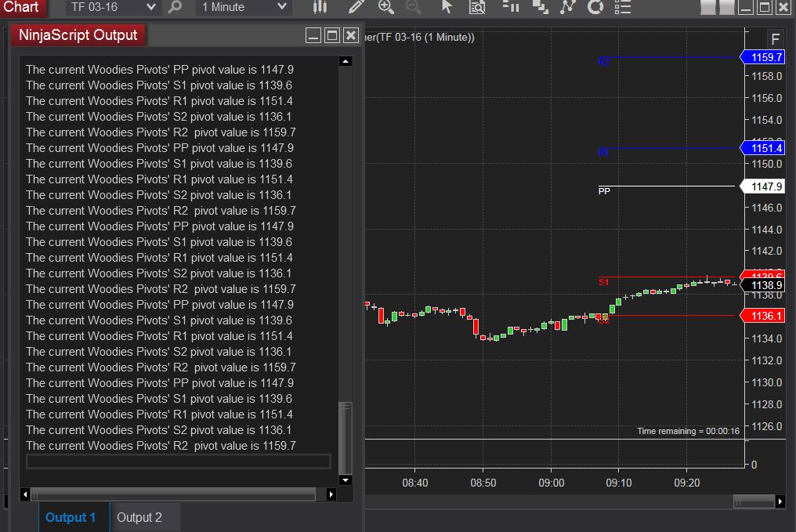796x532 pixels.
Task: Click the blue R2 line label
Action: pyautogui.click(x=603, y=62)
